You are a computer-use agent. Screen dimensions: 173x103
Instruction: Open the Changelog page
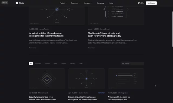[x=100, y=3]
